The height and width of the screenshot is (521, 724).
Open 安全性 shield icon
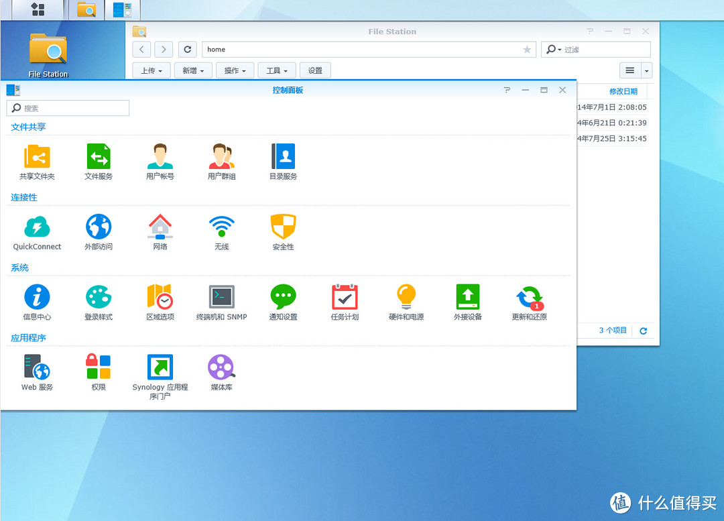point(283,232)
